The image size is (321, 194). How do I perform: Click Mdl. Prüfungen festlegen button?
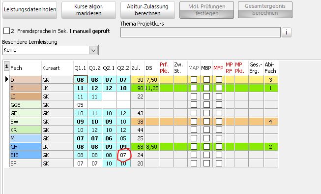pyautogui.click(x=207, y=10)
